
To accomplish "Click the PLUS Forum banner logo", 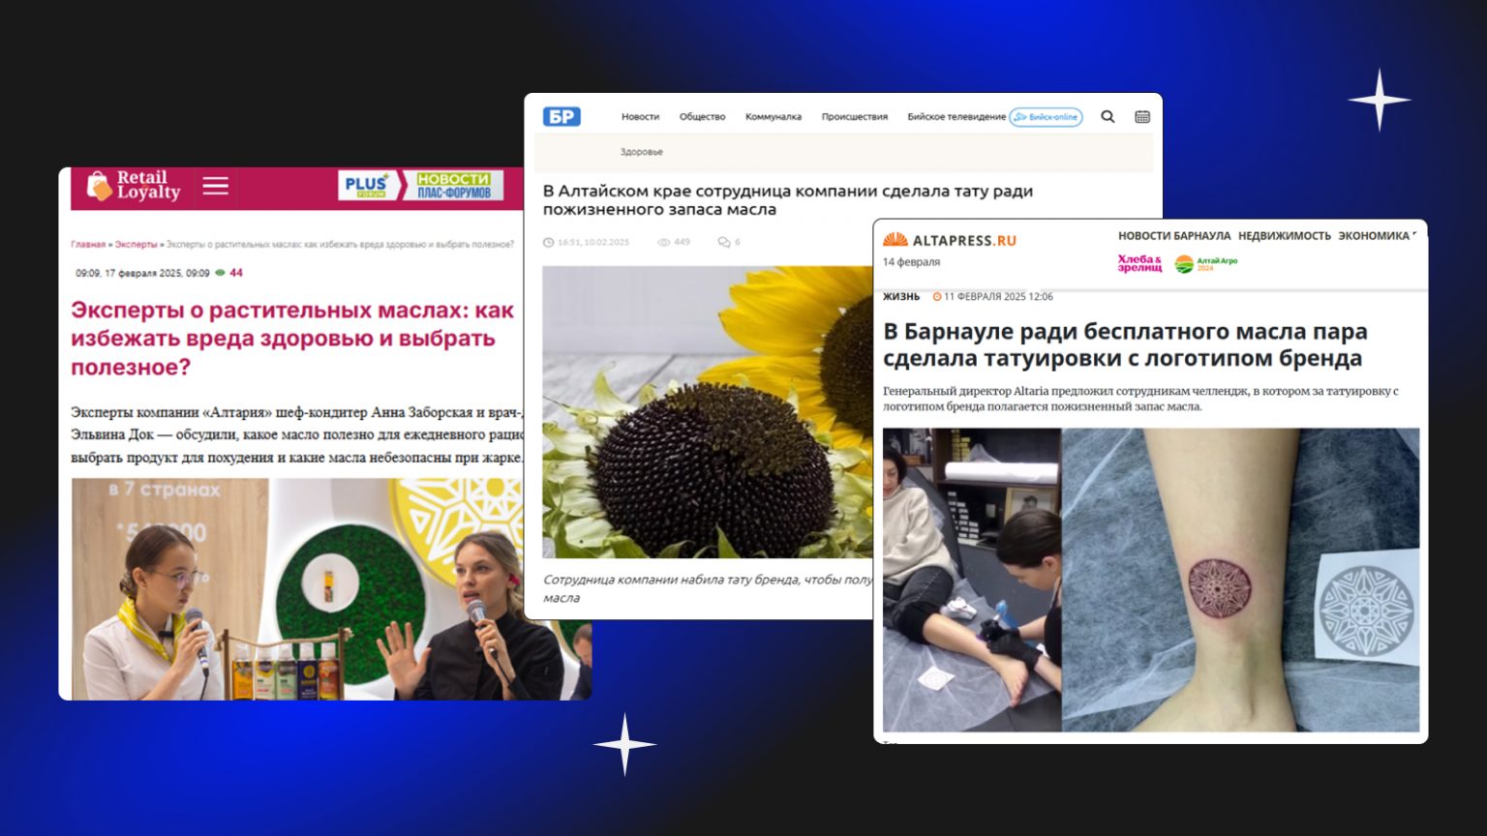I will point(366,185).
